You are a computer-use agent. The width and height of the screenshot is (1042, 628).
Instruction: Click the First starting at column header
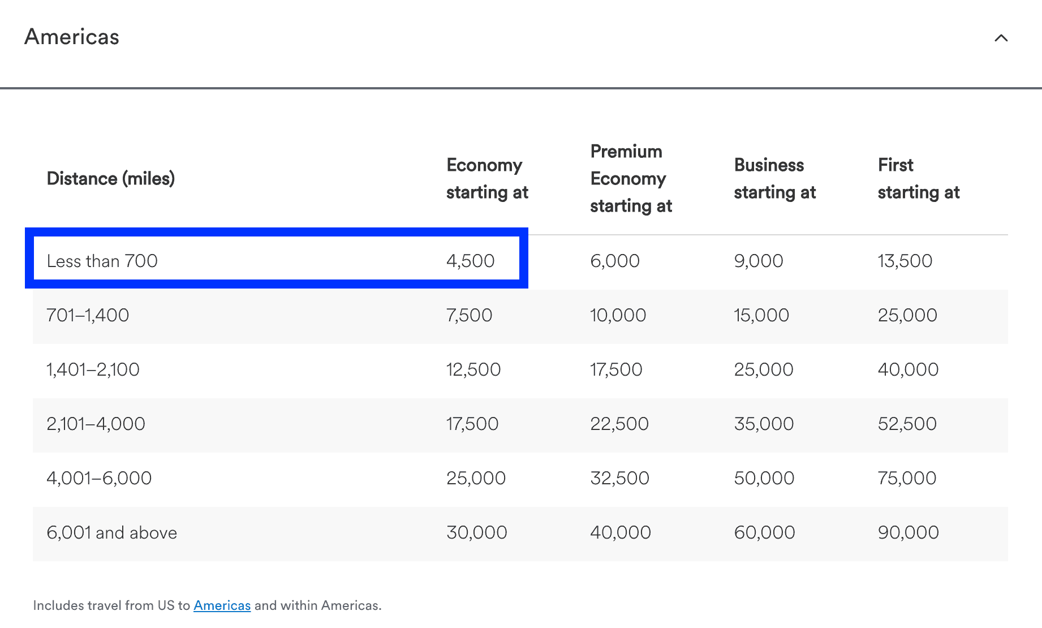tap(919, 178)
